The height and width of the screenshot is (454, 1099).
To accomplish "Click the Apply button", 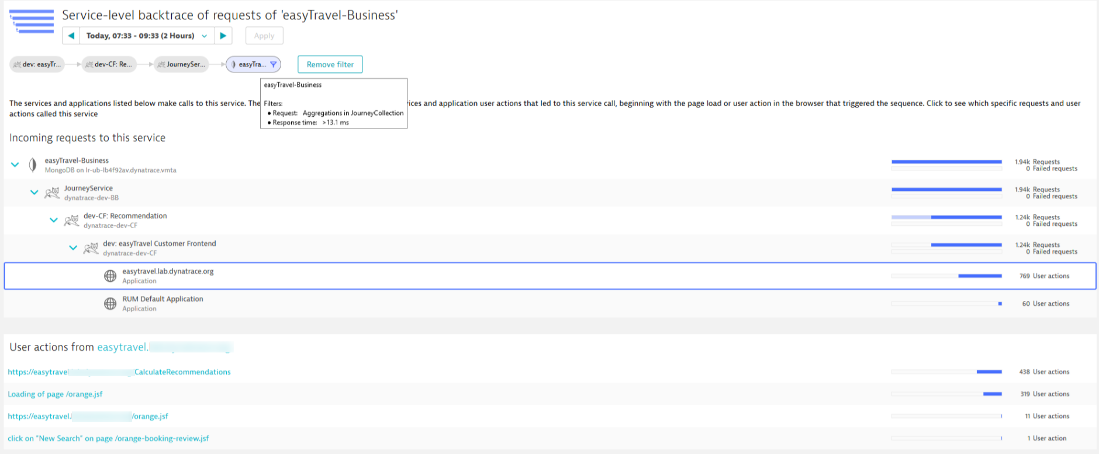I will coord(264,36).
